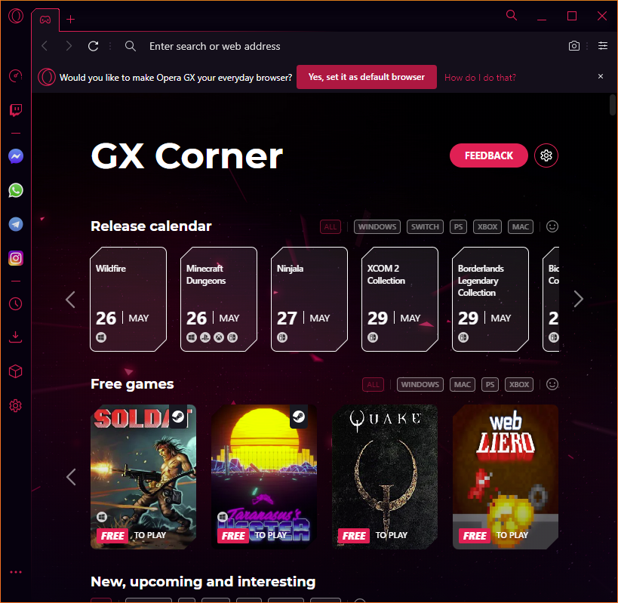618x603 pixels.
Task: Open the Opera menu logo
Action: pos(16,16)
